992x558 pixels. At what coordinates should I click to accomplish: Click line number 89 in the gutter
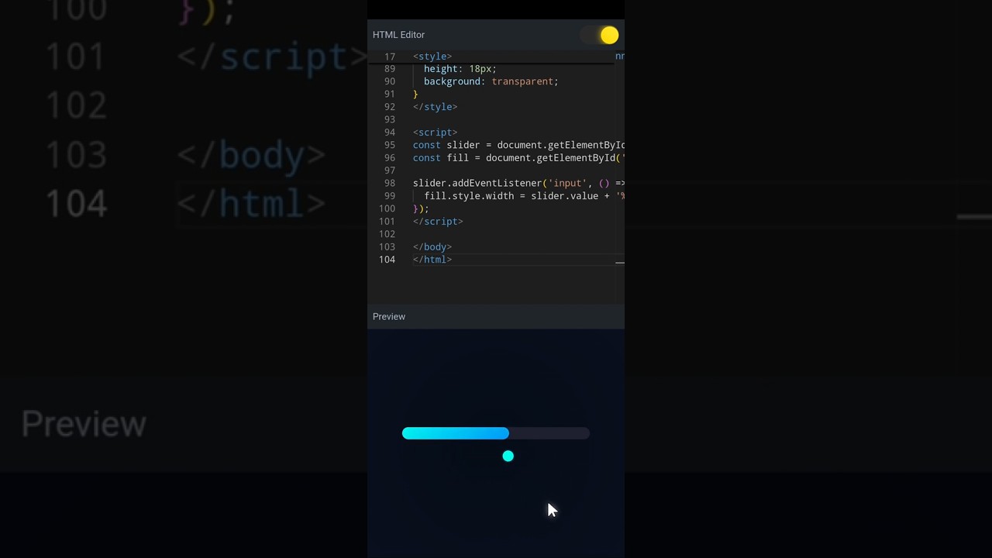[390, 69]
